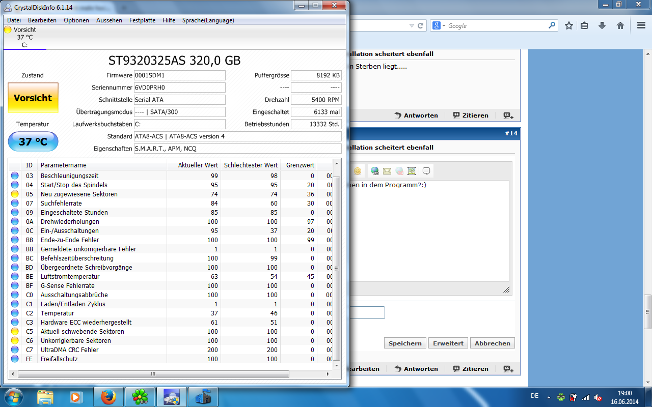
Task: Select the Ein-/Ausschaltungen row
Action: (170, 231)
